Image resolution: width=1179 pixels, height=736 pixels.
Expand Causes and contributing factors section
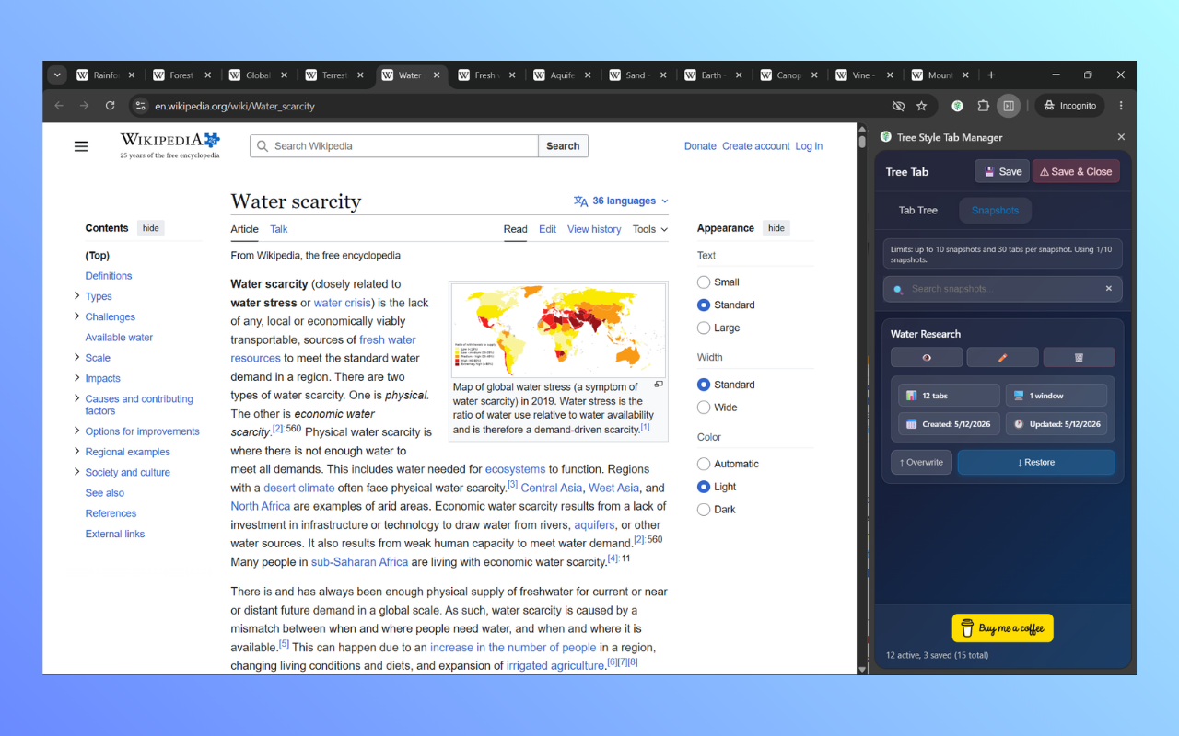click(x=76, y=398)
